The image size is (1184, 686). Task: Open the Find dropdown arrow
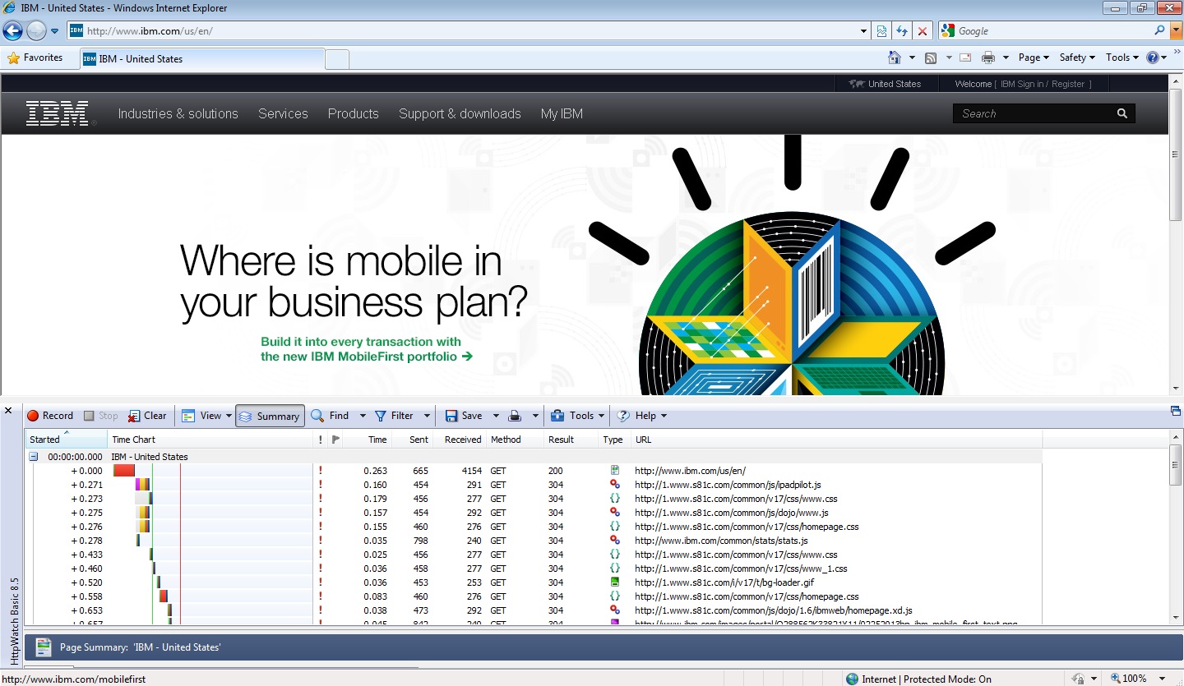click(363, 416)
